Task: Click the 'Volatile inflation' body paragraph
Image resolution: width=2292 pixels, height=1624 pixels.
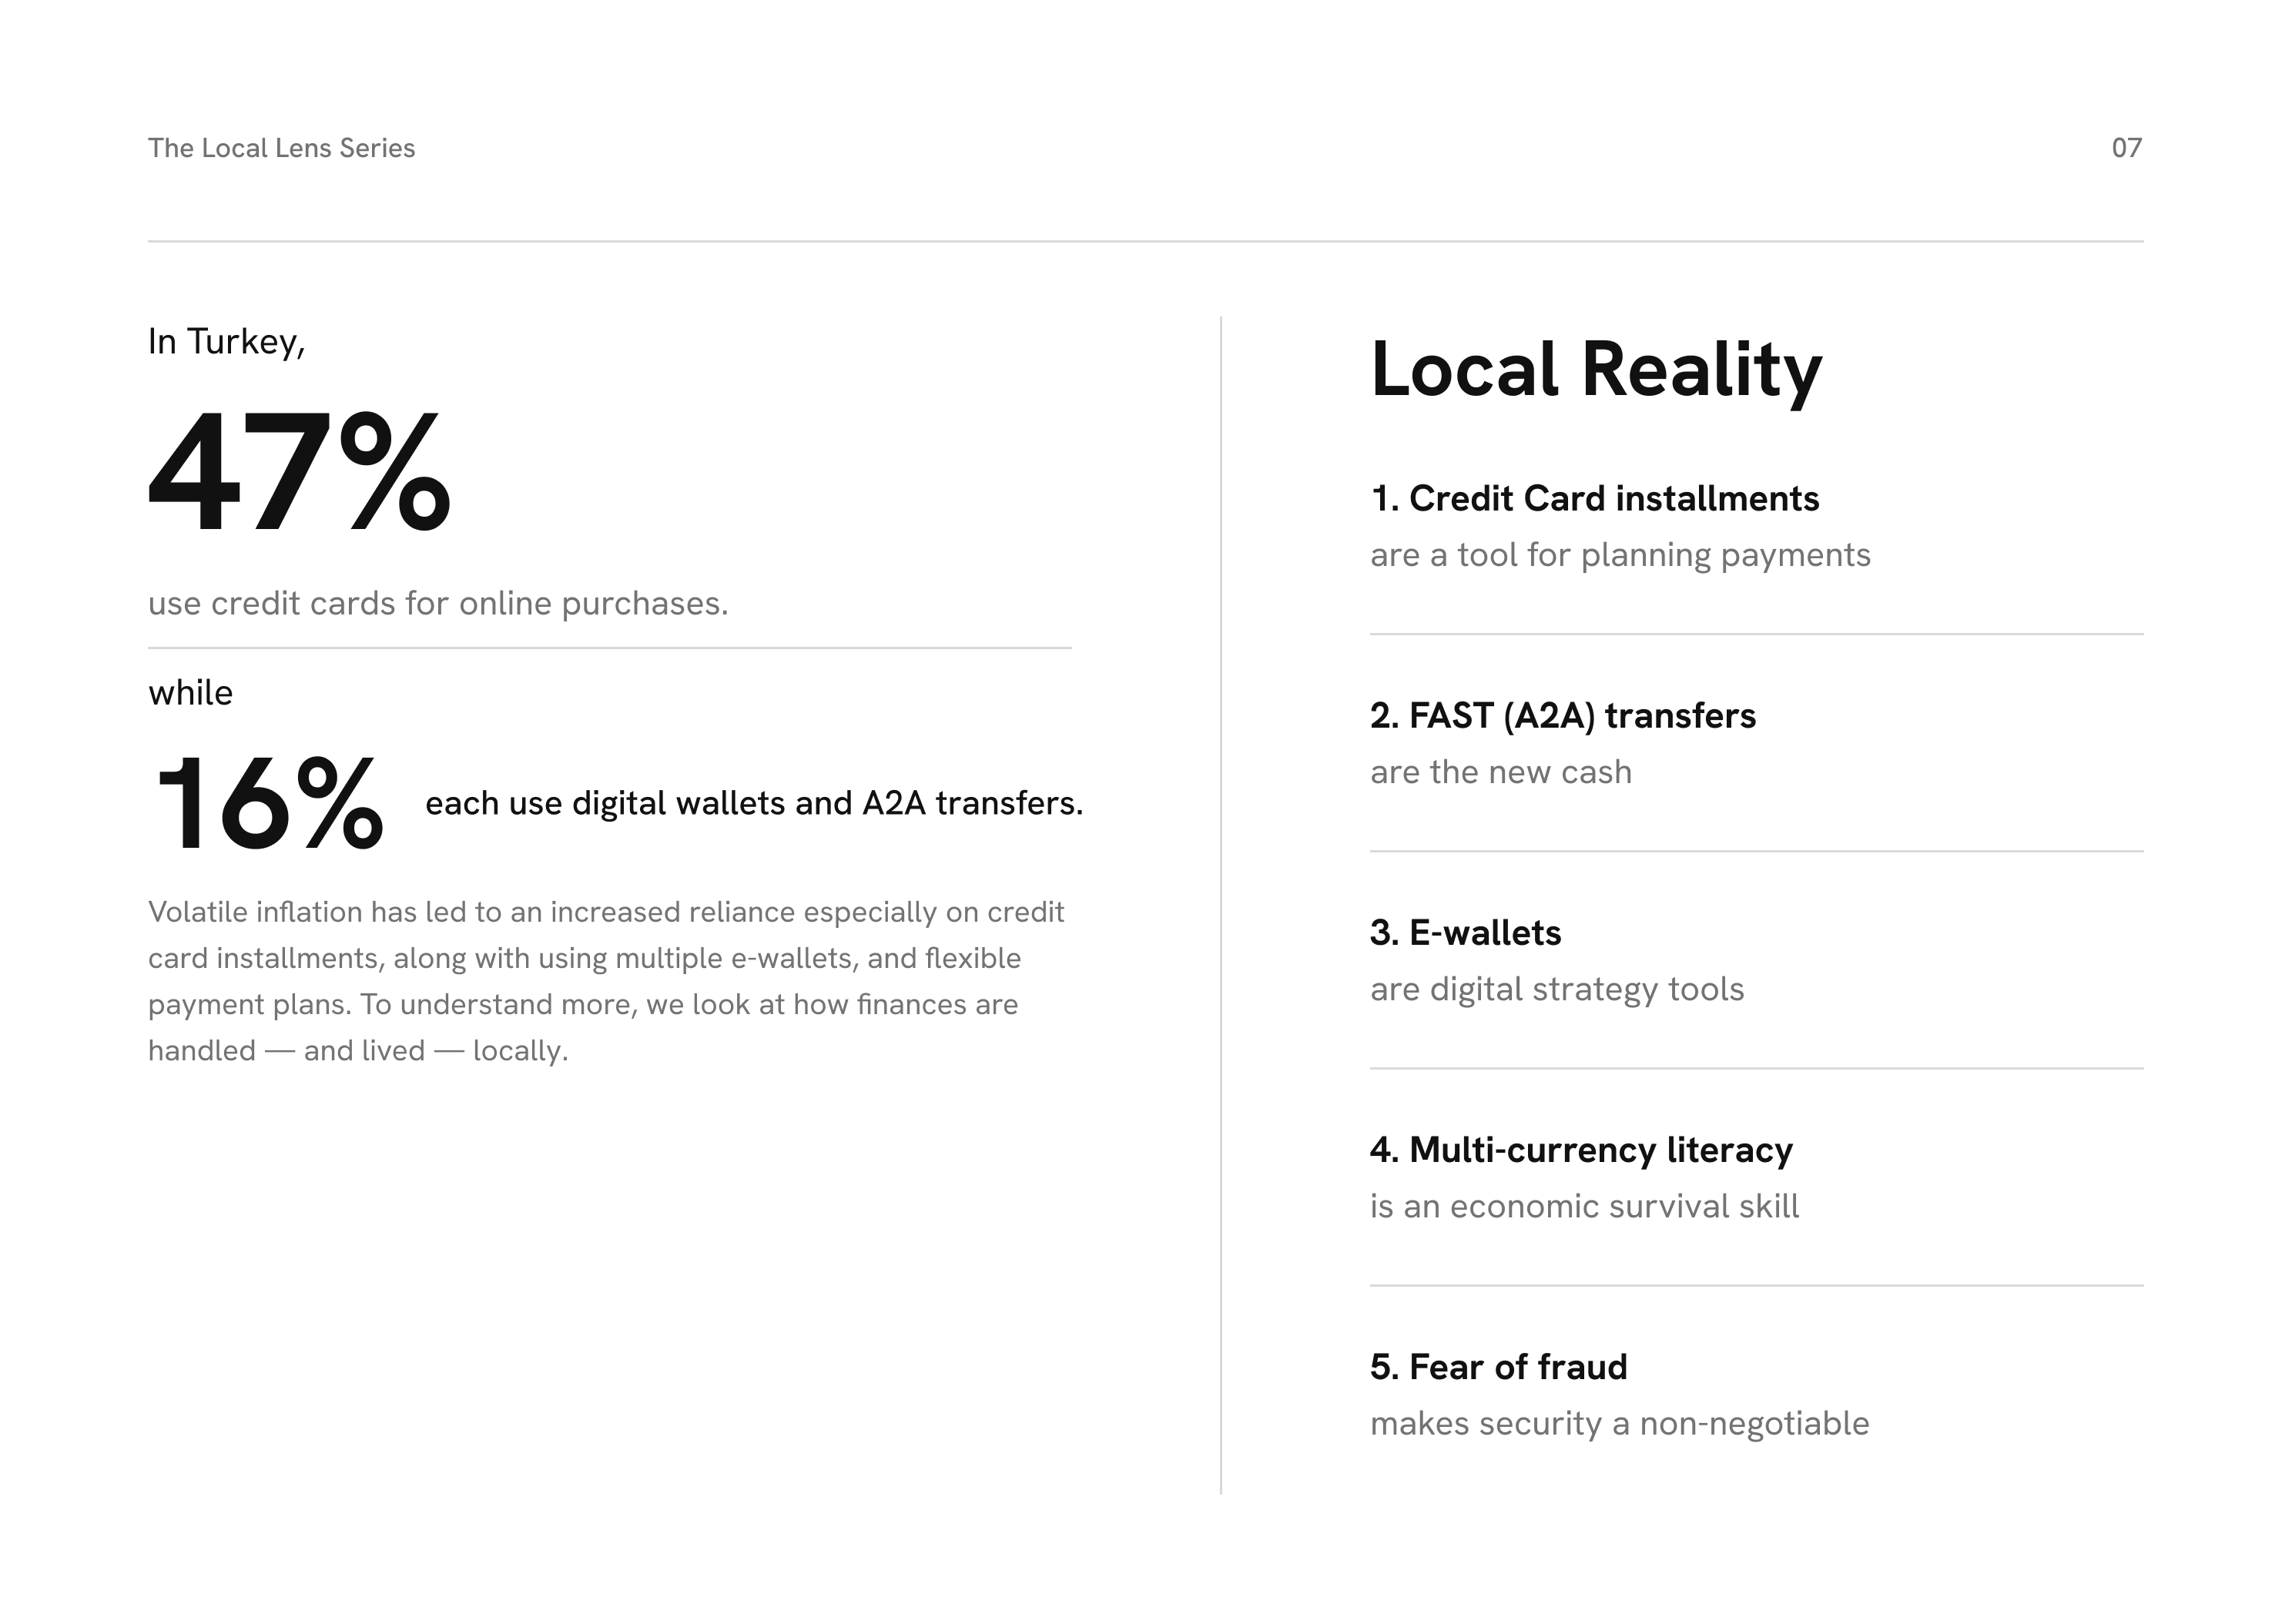Action: pyautogui.click(x=606, y=981)
